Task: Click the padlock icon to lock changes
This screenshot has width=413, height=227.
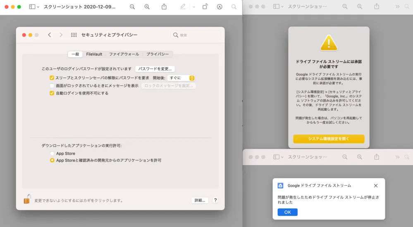Action: (x=27, y=199)
